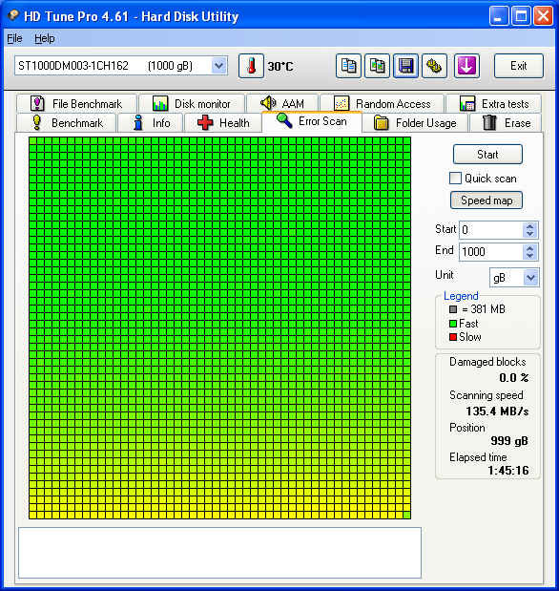Click the Exit button
The image size is (559, 591).
(x=519, y=66)
